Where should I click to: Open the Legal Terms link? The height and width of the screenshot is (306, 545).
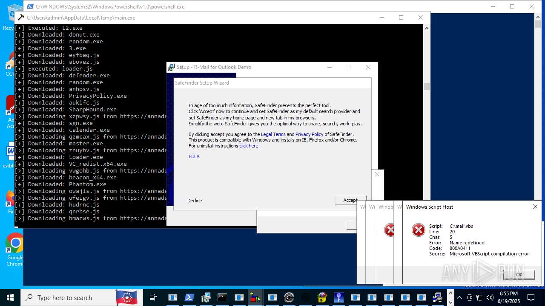pos(273,134)
